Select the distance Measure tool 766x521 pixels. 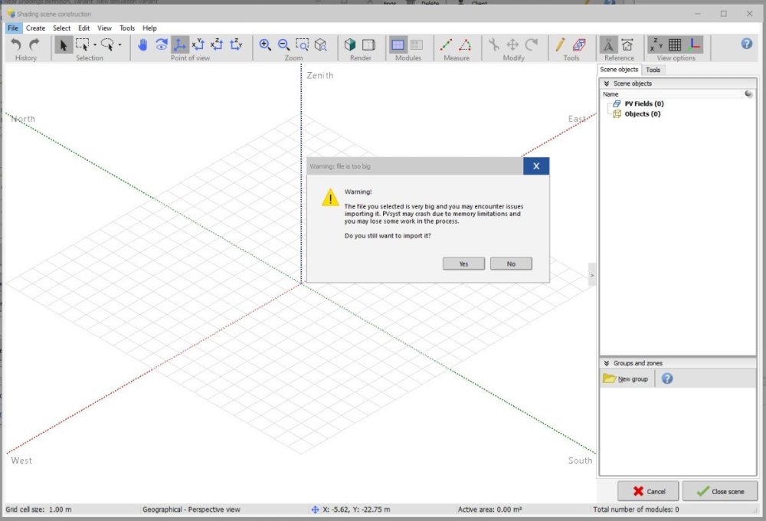point(447,44)
